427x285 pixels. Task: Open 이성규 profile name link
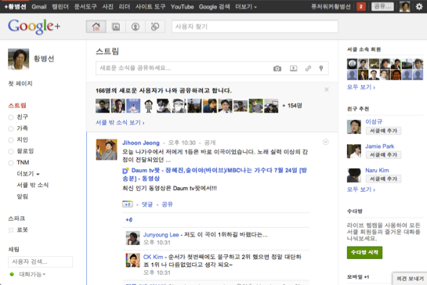pyautogui.click(x=374, y=121)
